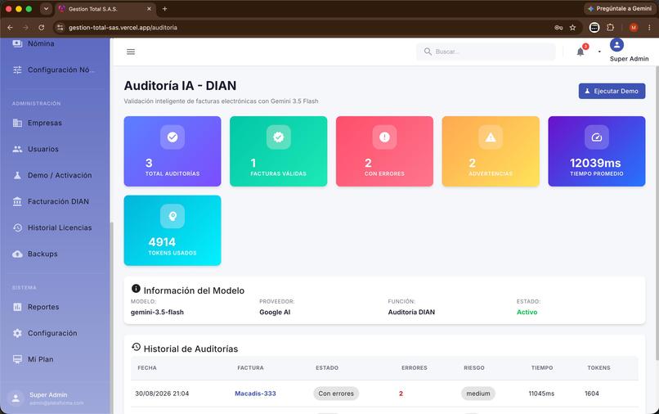Click the Mi Plan monitor icon
This screenshot has width=659, height=414.
tap(17, 359)
